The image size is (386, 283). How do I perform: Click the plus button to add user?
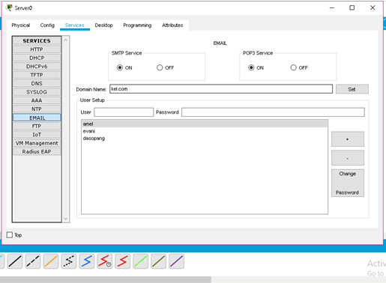(x=348, y=139)
